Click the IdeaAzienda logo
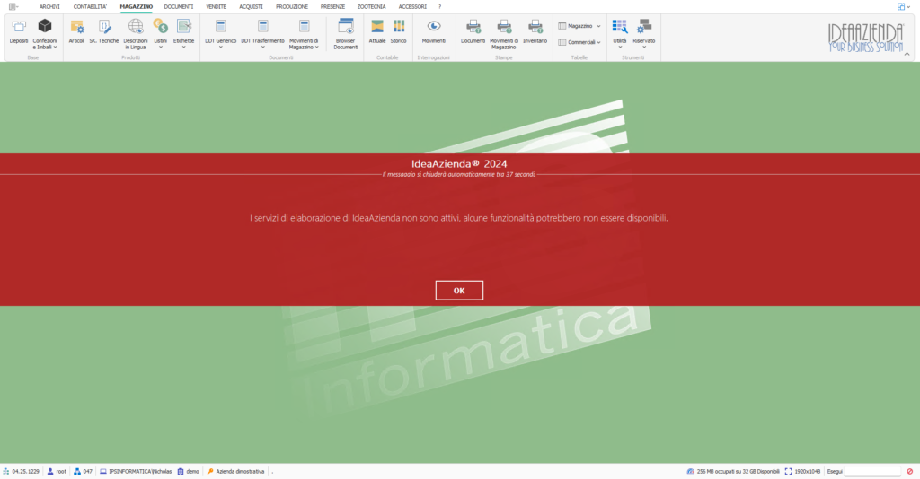 [x=865, y=38]
